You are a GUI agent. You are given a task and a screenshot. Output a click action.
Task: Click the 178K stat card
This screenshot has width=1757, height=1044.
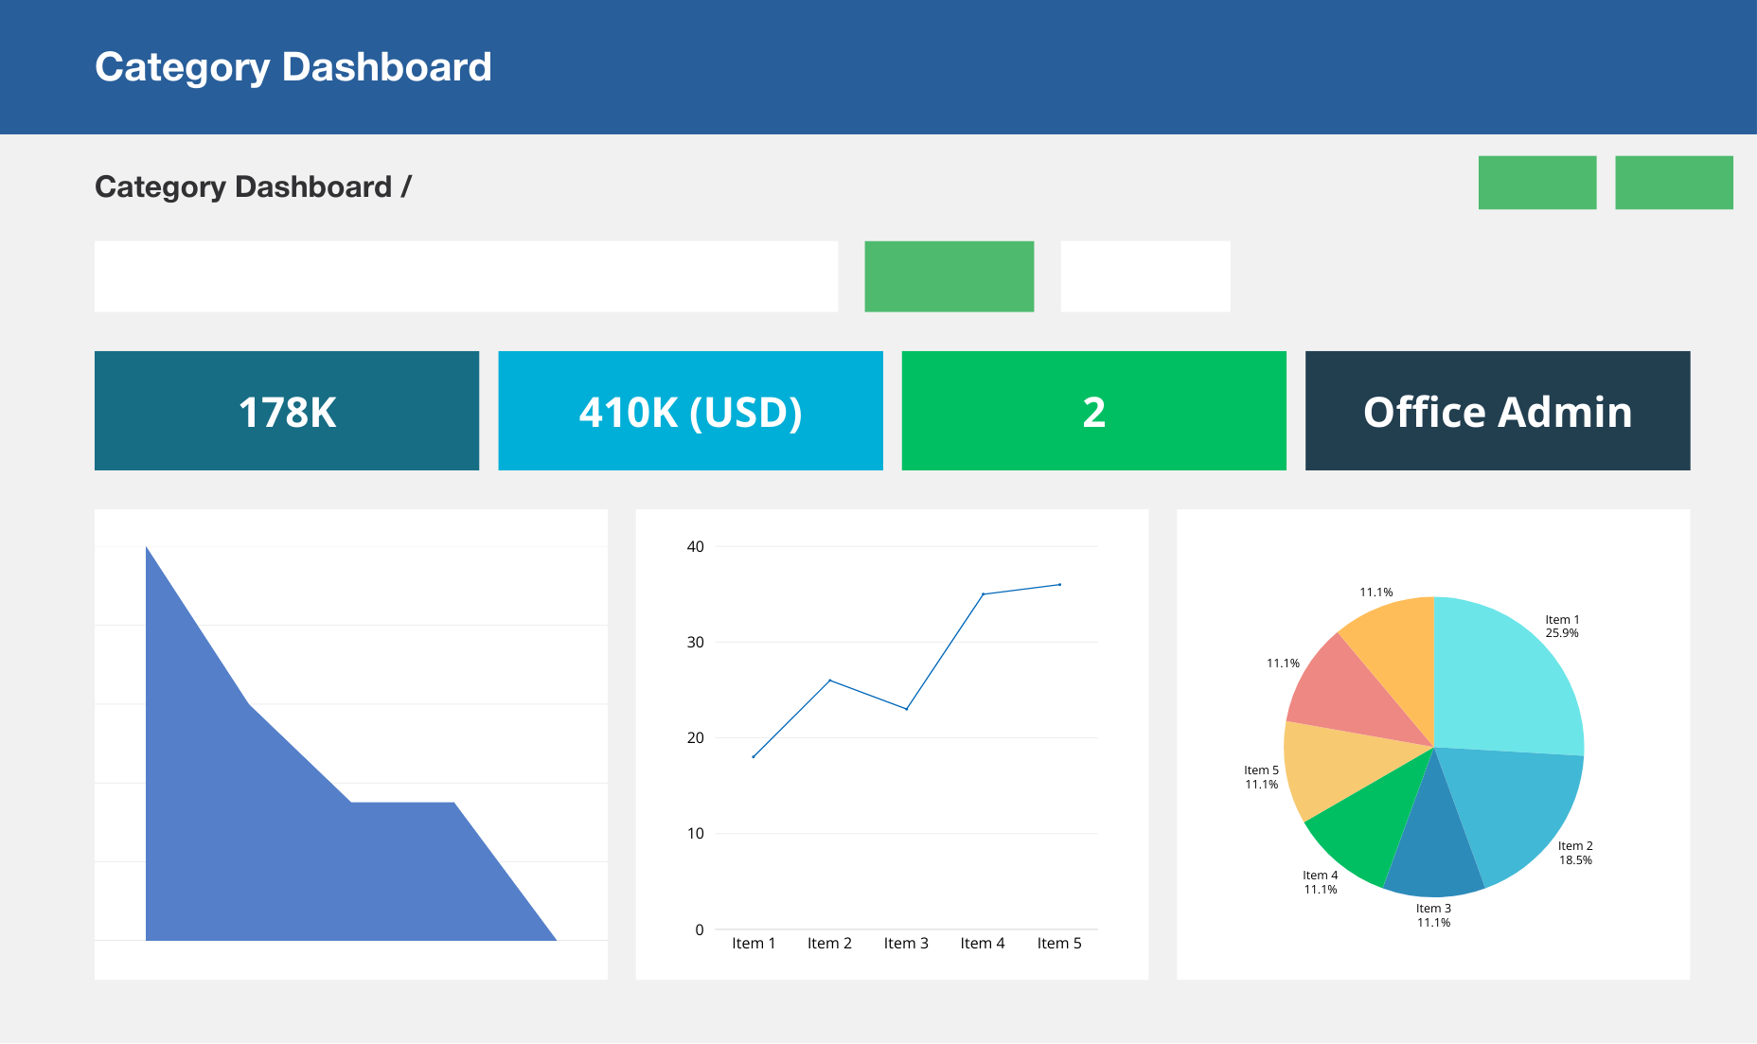point(287,411)
